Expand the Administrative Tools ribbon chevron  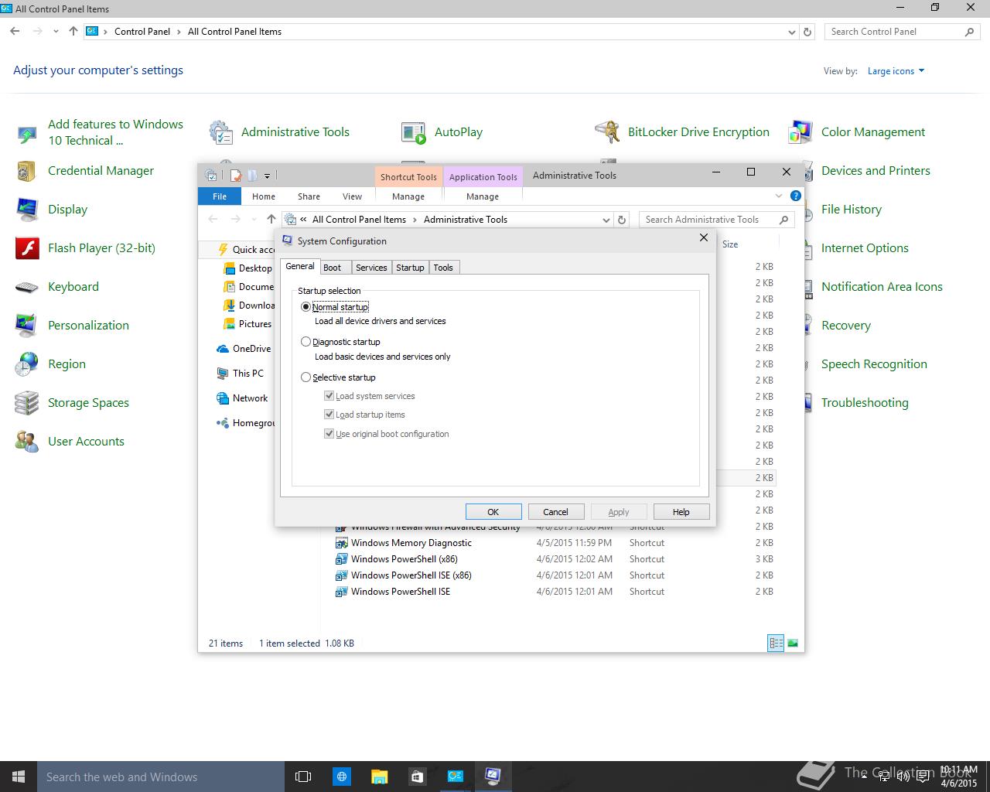tap(779, 196)
